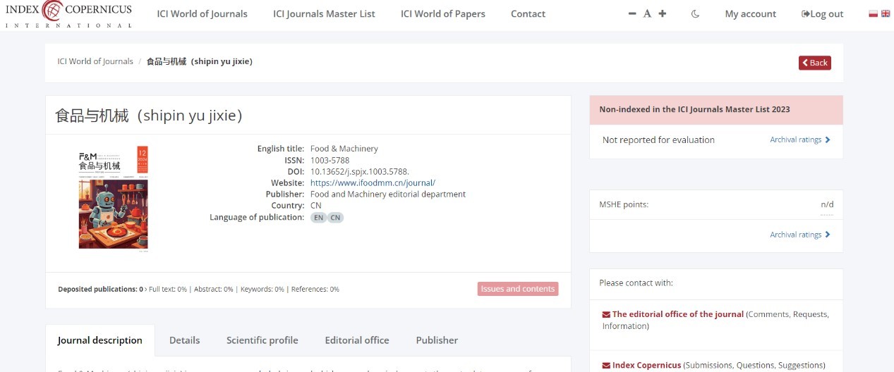Open ICI Journals Master List menu

tap(325, 14)
